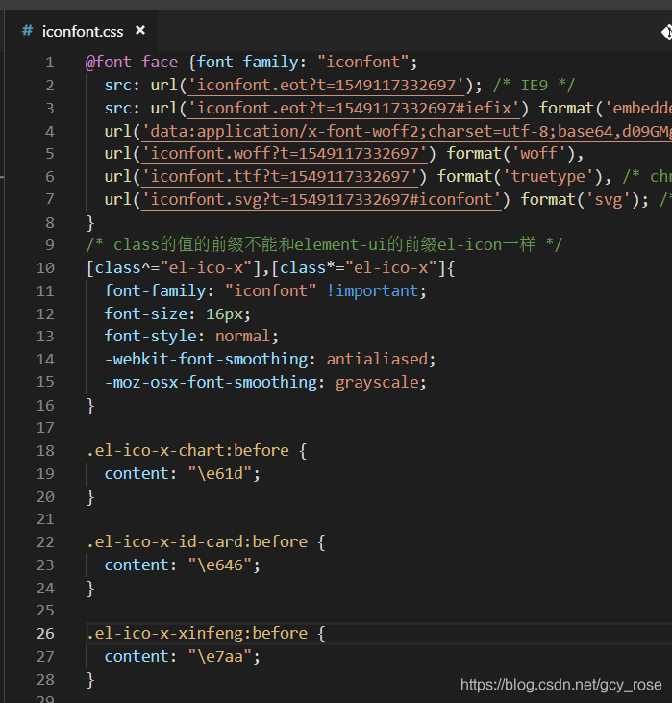672x703 pixels.
Task: Open the 'iconfont.svg?t=1549117332697#iconfont' URL link
Action: 321,199
